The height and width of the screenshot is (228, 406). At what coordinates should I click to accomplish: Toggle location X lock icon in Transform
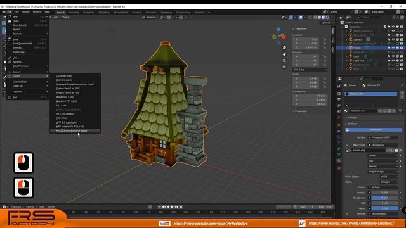click(x=324, y=39)
